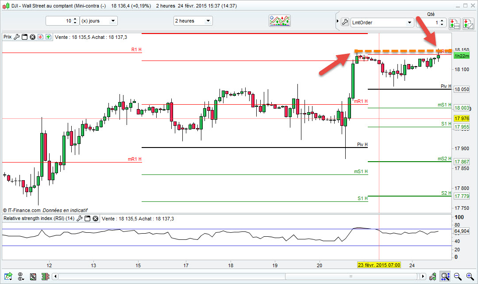Toggle the Prix panel window icon

pos(25,37)
